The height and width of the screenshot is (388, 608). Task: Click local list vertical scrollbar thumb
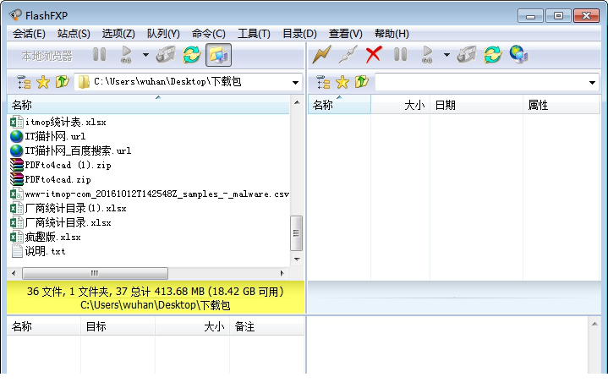296,233
